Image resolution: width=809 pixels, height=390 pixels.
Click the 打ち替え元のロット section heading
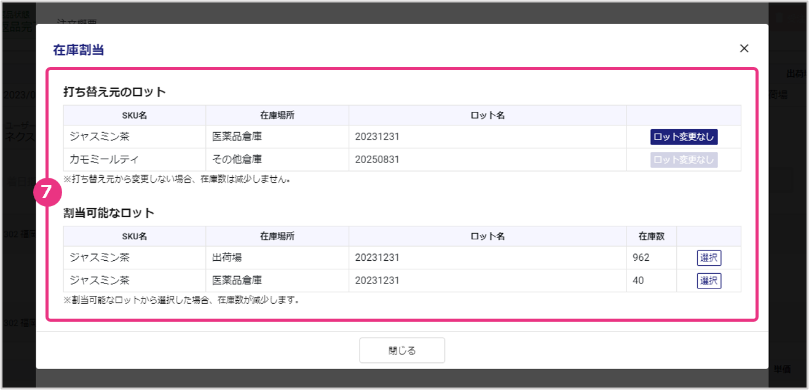click(114, 92)
